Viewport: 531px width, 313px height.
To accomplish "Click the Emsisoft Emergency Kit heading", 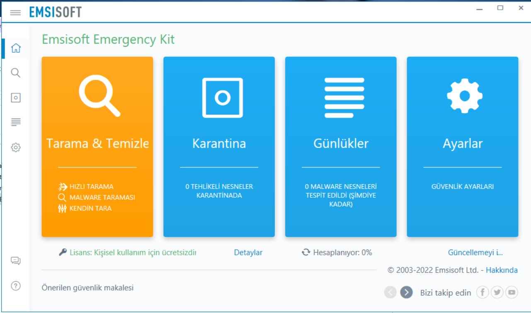I will [108, 40].
